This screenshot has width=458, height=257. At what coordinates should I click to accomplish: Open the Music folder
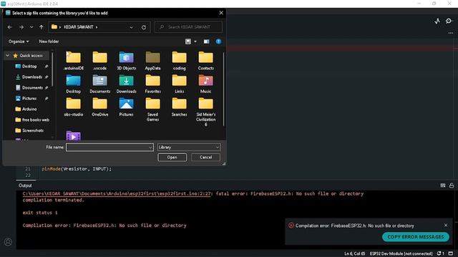coord(205,84)
